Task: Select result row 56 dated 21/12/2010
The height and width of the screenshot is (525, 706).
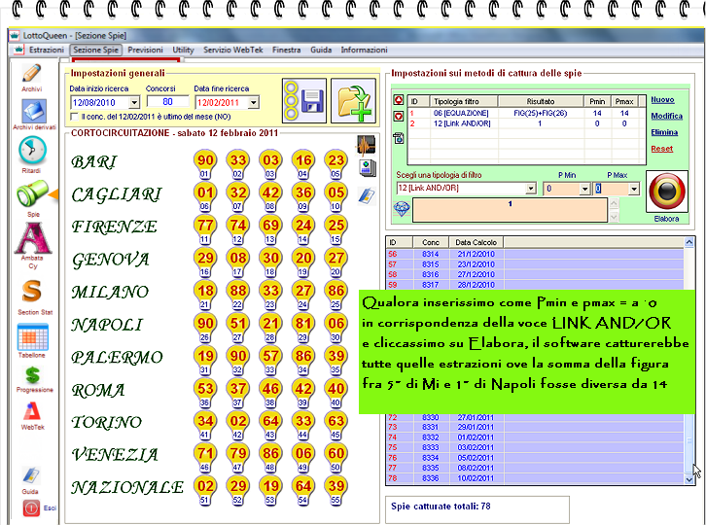Action: coord(535,254)
